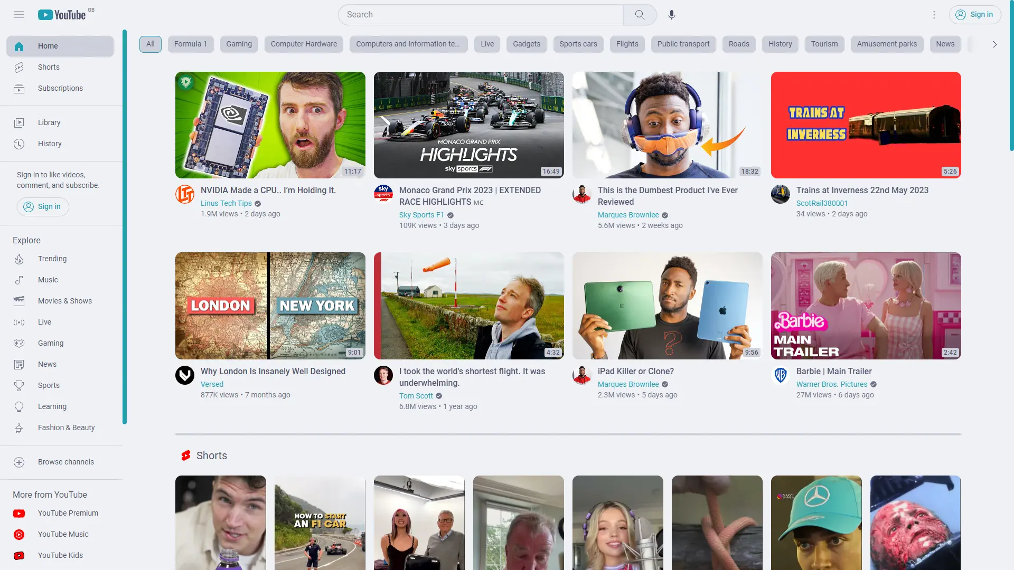This screenshot has height=570, width=1014.
Task: Select the All filter chip
Action: tap(151, 44)
